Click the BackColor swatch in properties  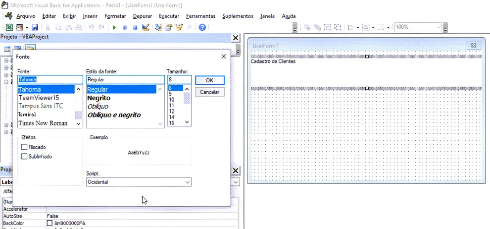(49, 224)
